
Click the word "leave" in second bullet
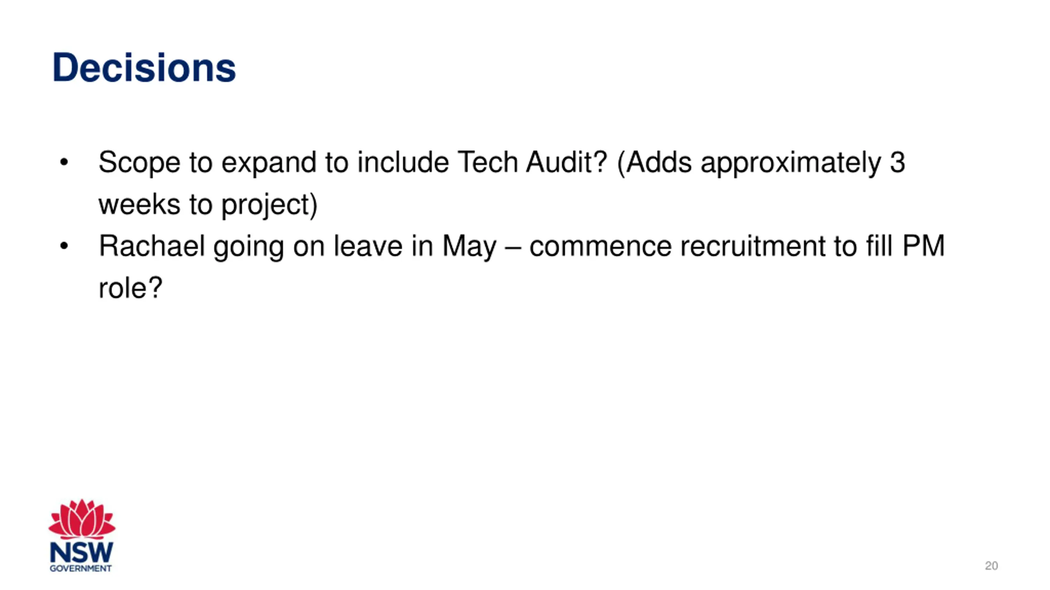pos(368,246)
